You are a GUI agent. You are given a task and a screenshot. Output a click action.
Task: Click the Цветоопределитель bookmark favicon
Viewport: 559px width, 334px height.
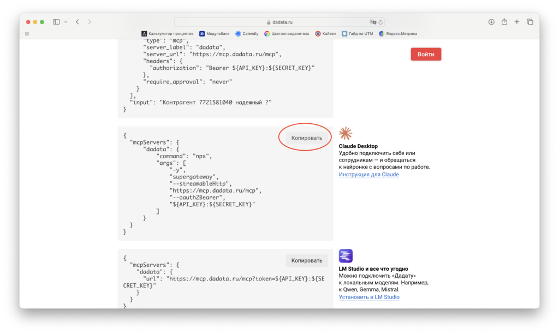267,33
